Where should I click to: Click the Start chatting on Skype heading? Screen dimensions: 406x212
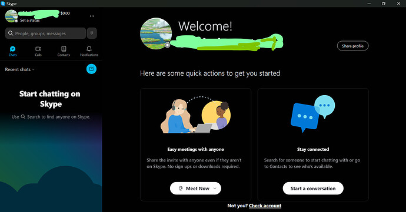click(50, 99)
